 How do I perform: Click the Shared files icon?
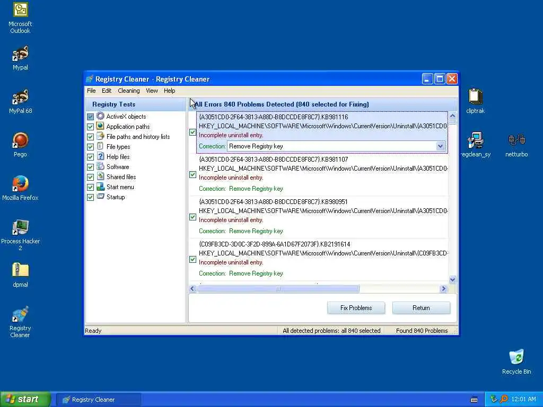click(x=100, y=176)
